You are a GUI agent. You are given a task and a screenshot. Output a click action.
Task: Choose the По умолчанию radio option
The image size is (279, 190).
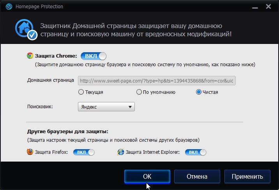[x=139, y=92]
